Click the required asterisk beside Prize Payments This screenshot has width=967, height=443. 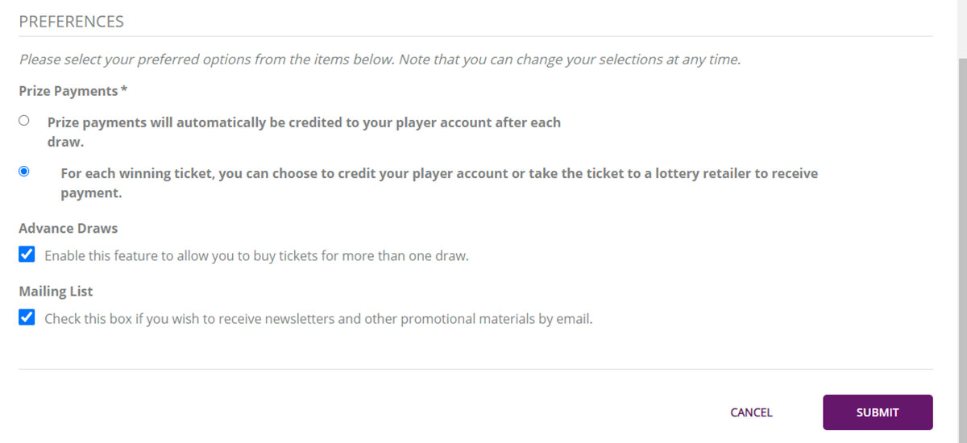124,91
